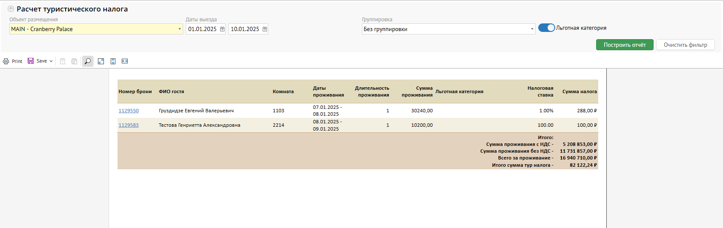Fit report page to height
This screenshot has height=228, width=723.
113,61
